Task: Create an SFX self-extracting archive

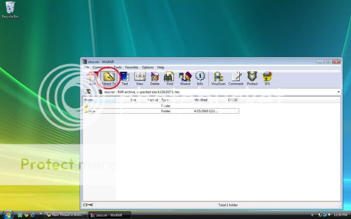Action: pos(267,78)
